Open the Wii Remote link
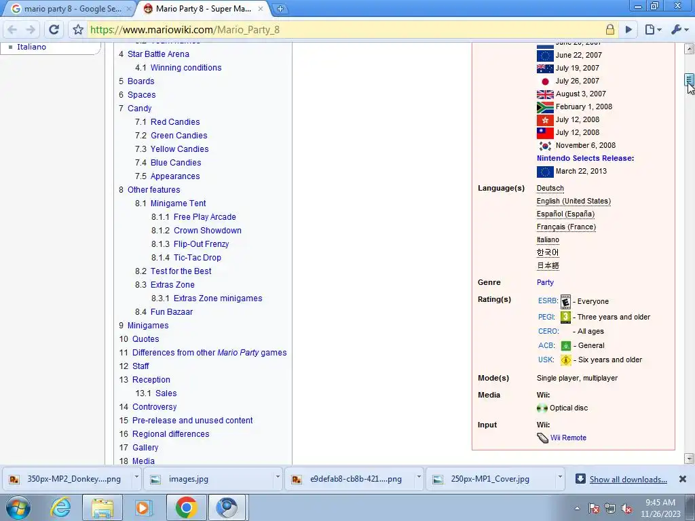Viewport: 695px width, 521px height. (x=568, y=438)
